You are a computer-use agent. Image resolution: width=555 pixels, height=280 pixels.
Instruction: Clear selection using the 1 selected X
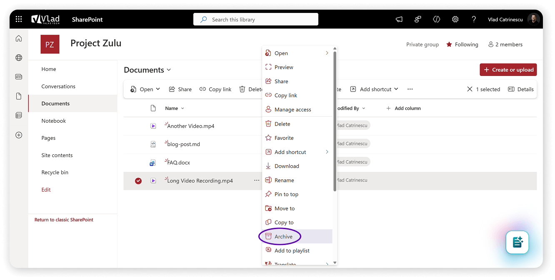tap(470, 89)
